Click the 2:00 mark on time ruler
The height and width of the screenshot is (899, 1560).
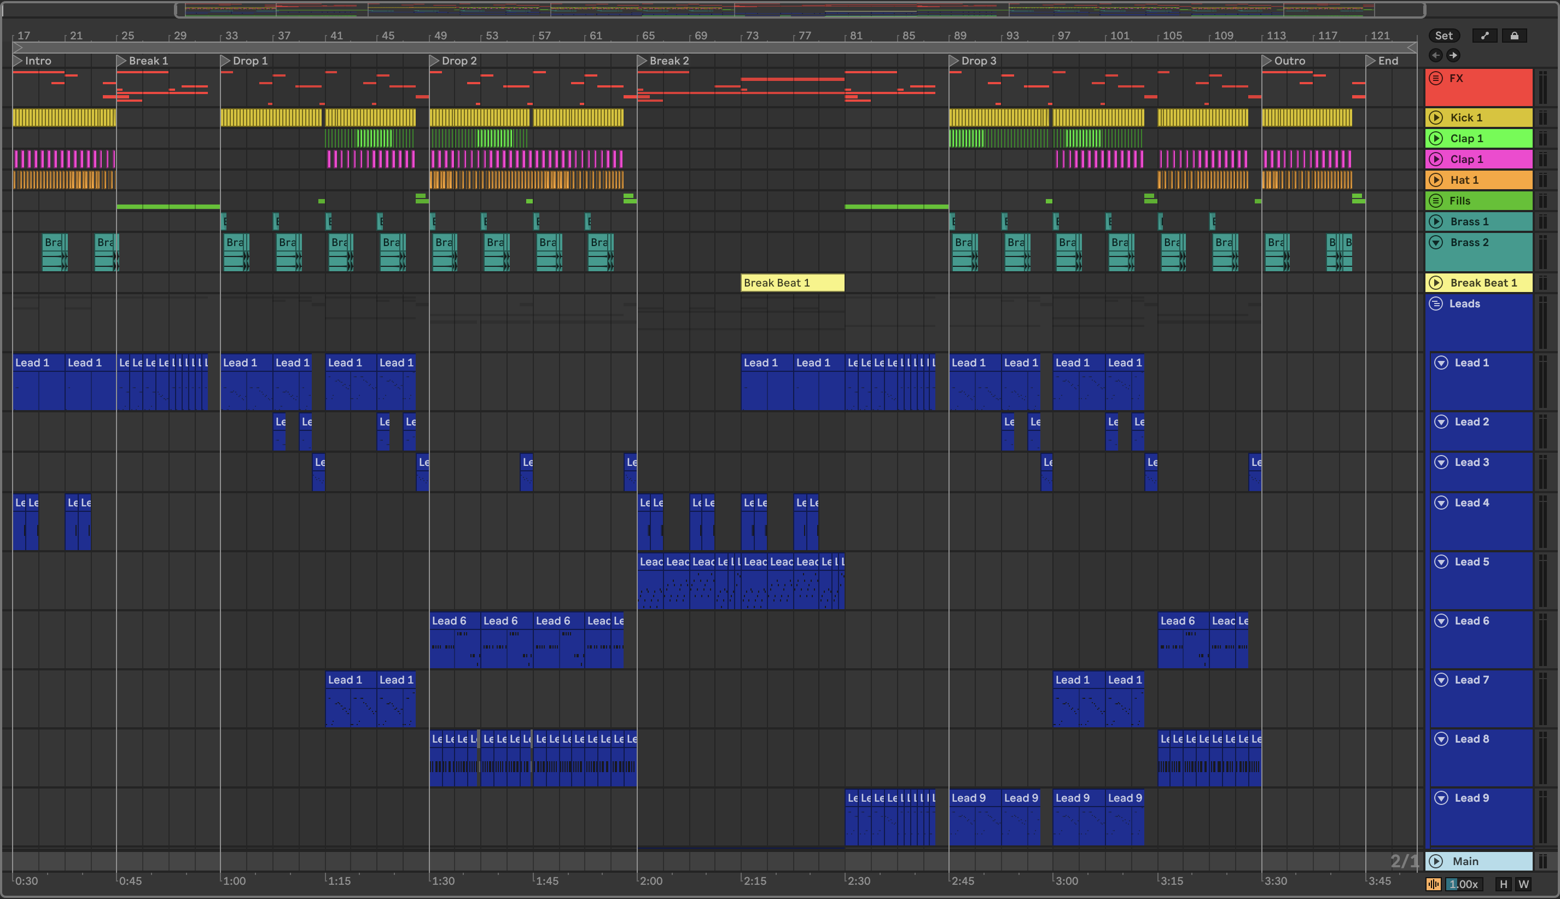tap(650, 881)
